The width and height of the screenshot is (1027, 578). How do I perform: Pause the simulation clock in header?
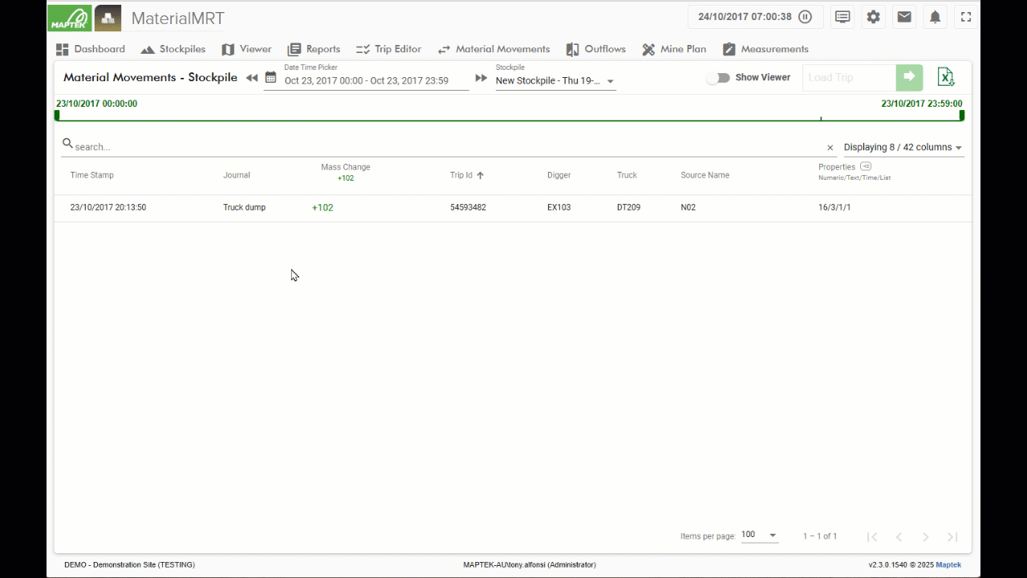tap(806, 17)
